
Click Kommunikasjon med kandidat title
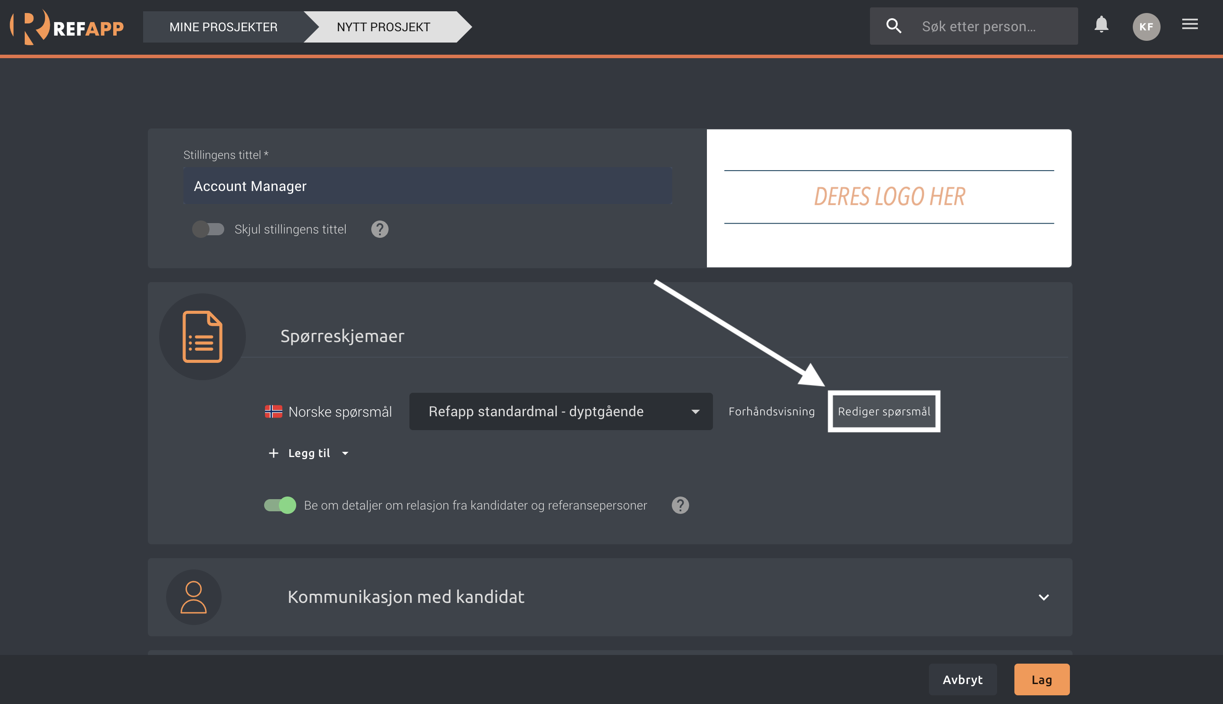pos(406,597)
